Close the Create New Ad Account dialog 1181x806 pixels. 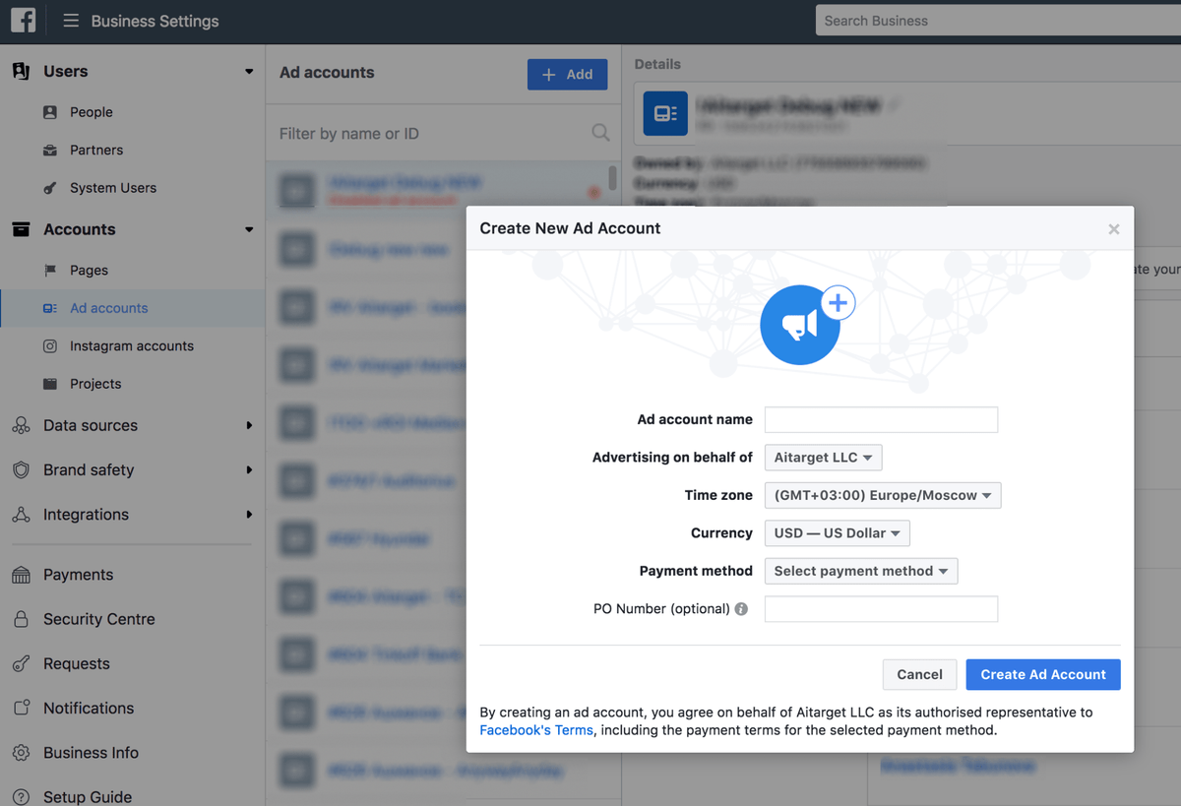(1114, 229)
